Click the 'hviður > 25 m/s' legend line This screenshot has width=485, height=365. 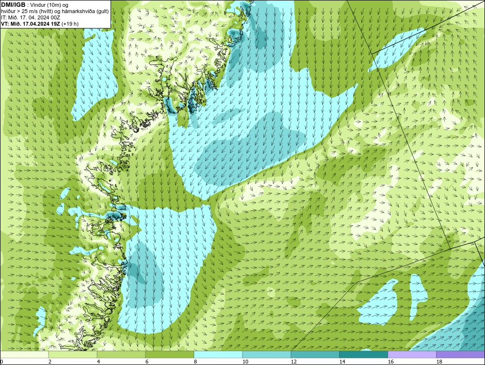coord(54,11)
